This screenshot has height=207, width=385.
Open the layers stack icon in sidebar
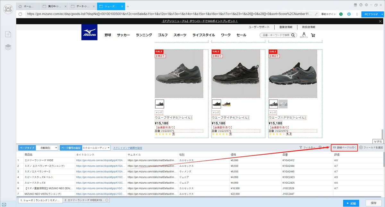click(x=8, y=47)
